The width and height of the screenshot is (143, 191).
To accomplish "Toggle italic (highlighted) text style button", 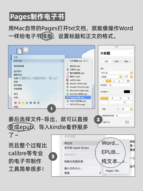I will (x=109, y=81).
